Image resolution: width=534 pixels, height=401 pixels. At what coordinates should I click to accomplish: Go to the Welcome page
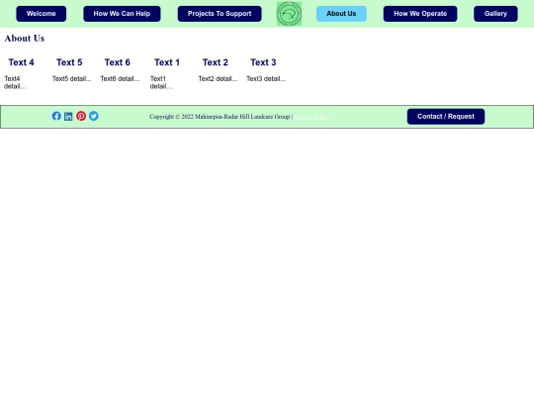[42, 14]
